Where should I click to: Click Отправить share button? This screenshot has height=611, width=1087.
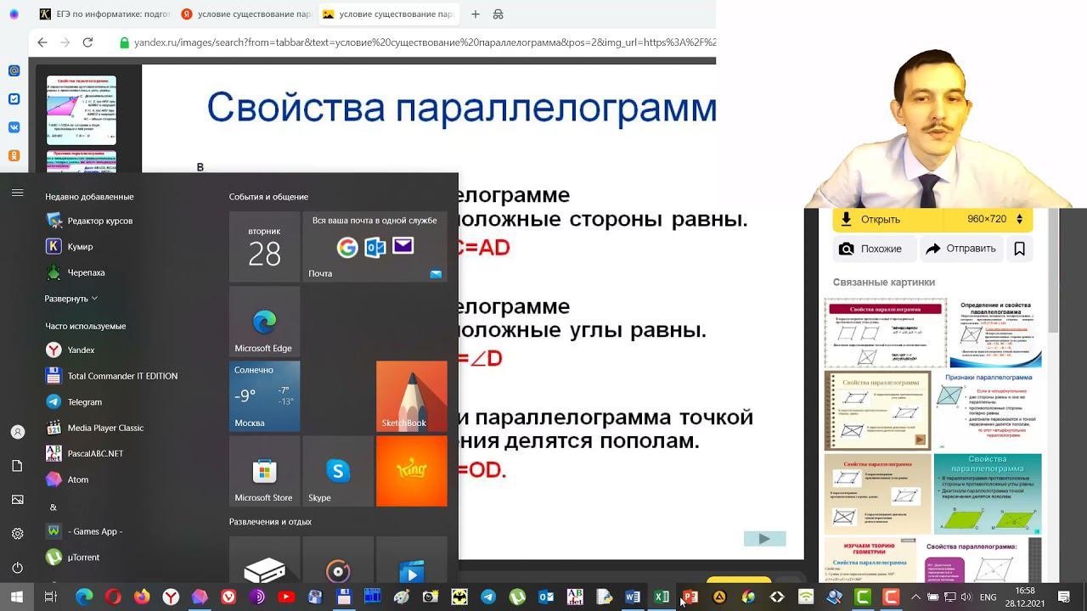coord(961,249)
